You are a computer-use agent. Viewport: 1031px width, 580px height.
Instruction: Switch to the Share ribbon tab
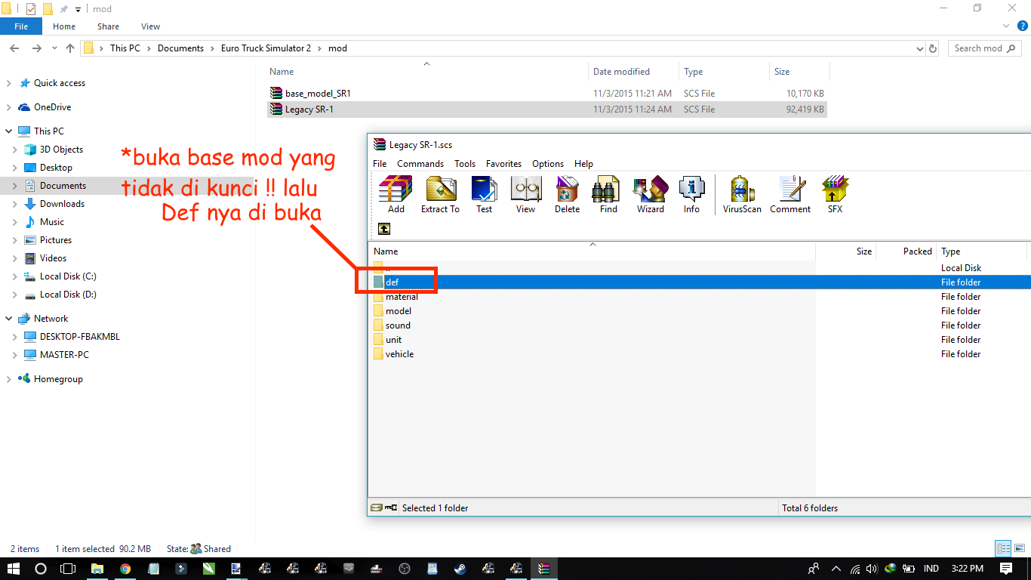108,26
